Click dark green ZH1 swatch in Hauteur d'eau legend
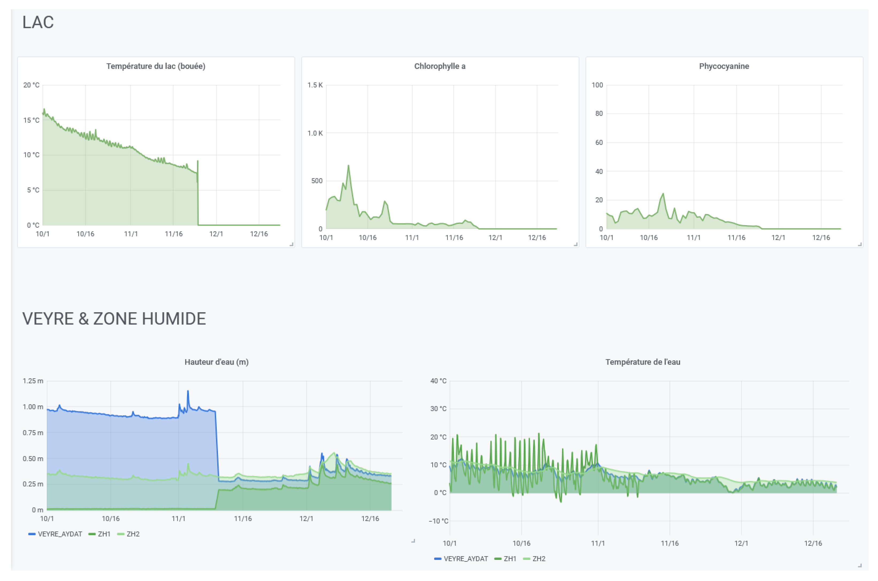Screen dimensions: 878x581 pos(92,534)
